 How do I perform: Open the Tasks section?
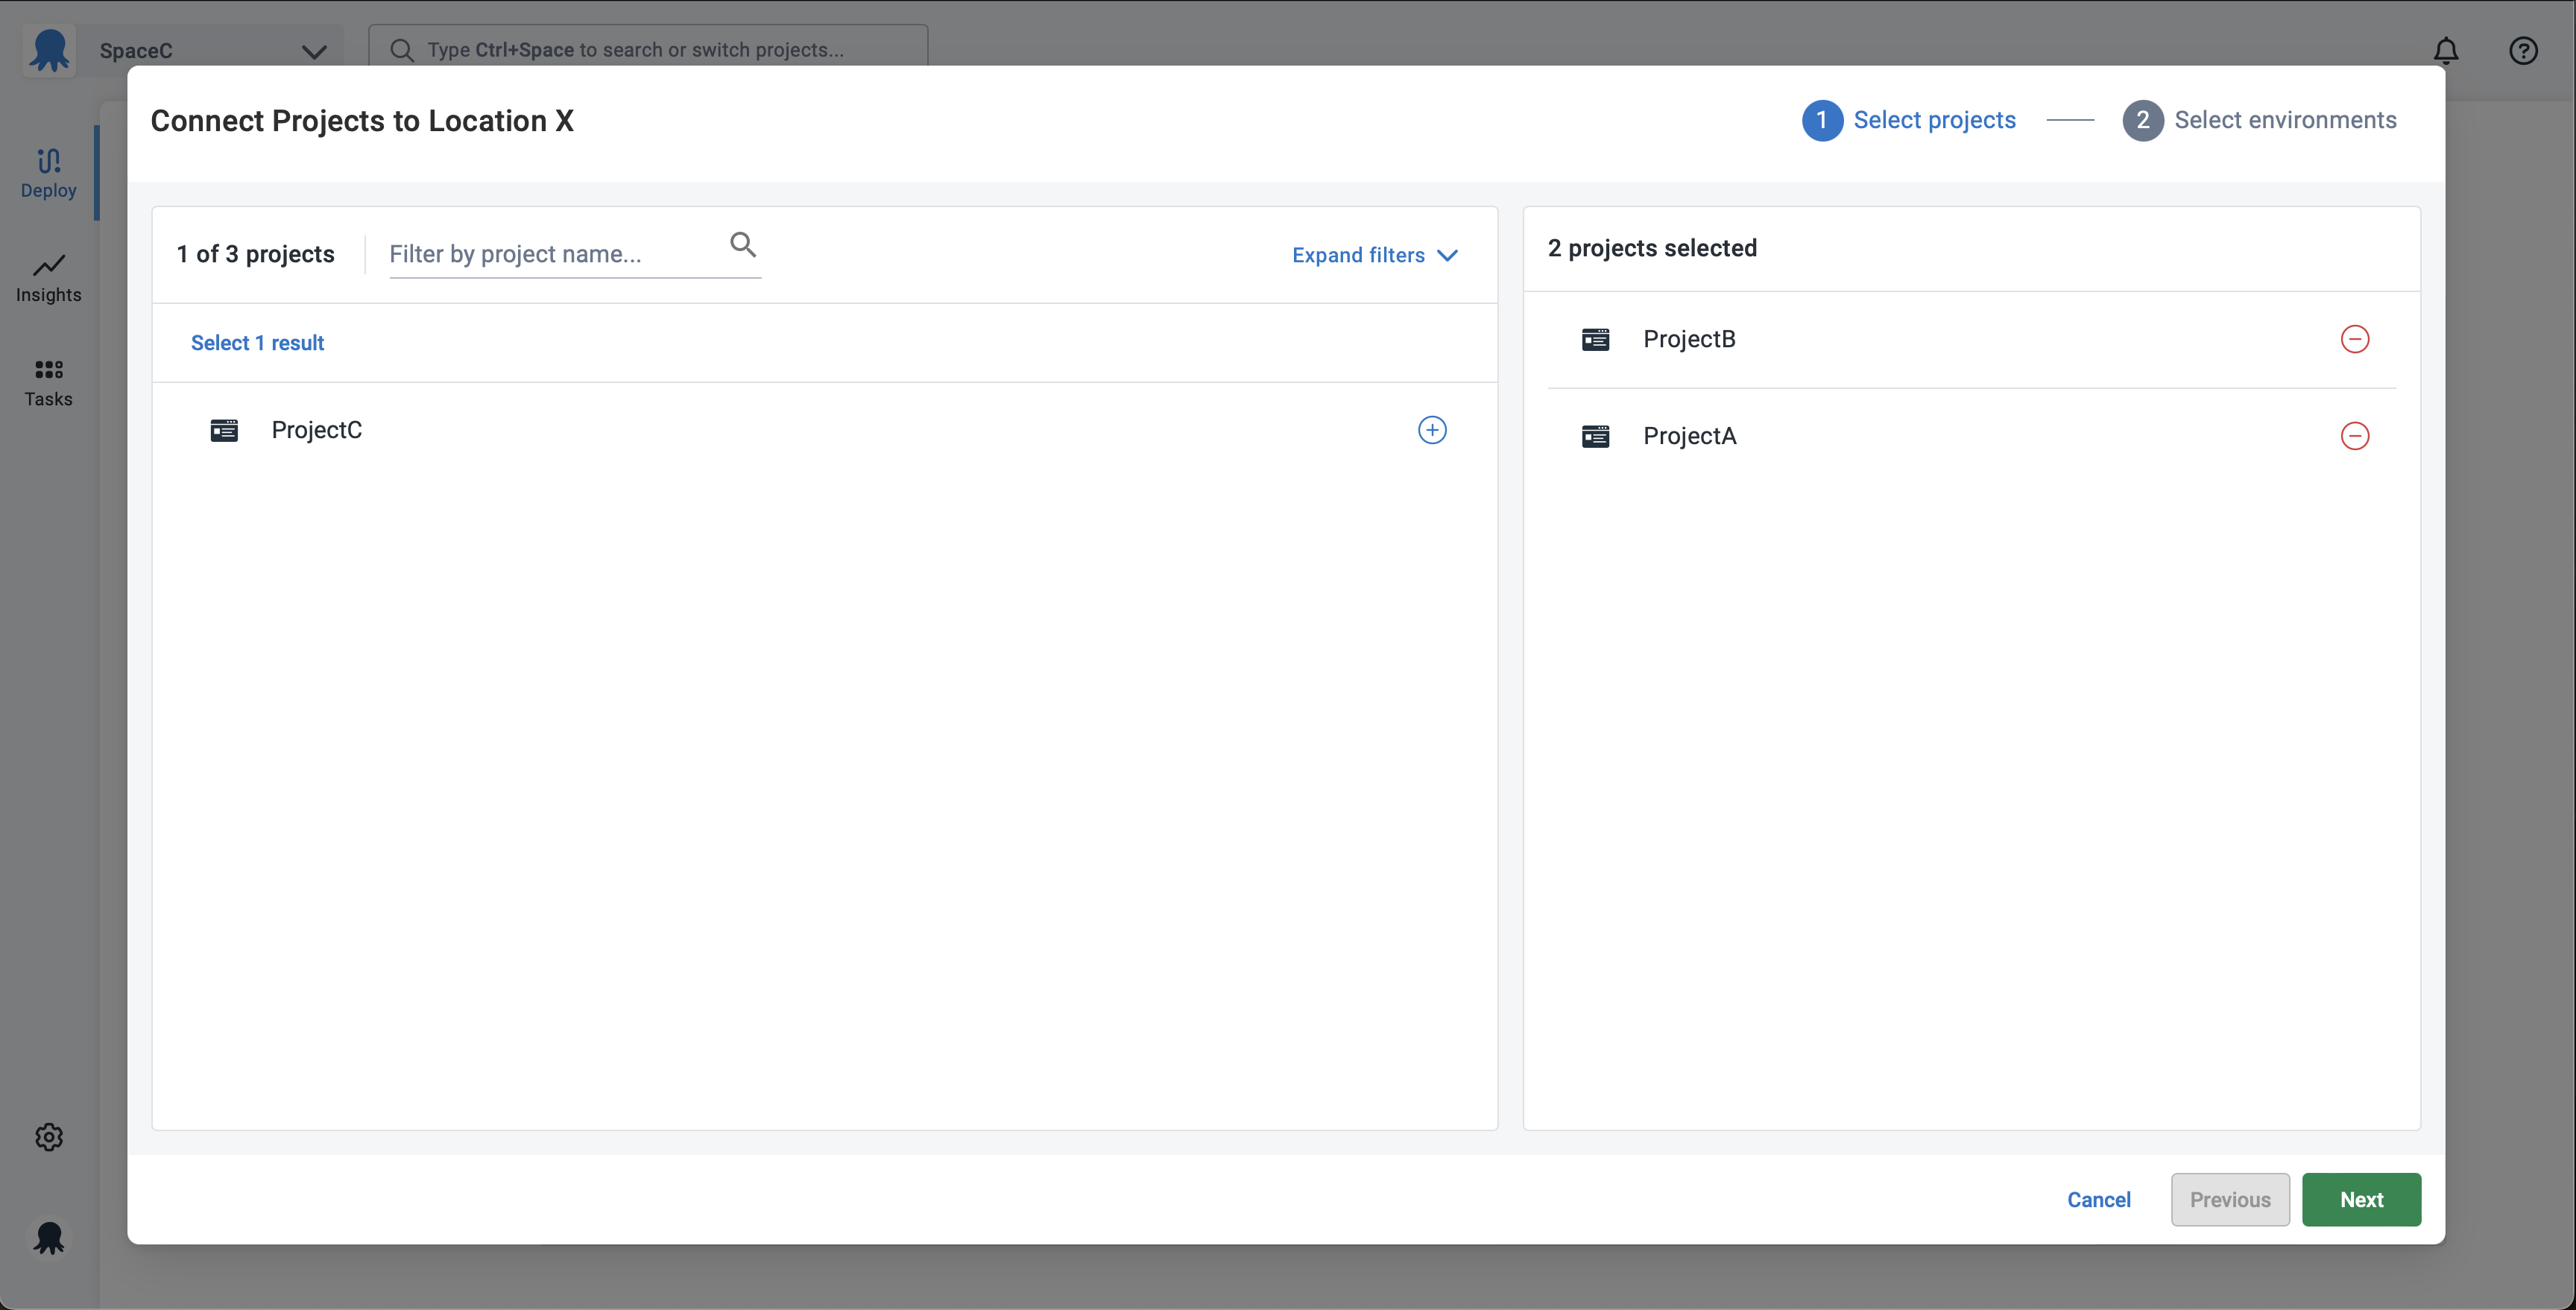point(48,382)
